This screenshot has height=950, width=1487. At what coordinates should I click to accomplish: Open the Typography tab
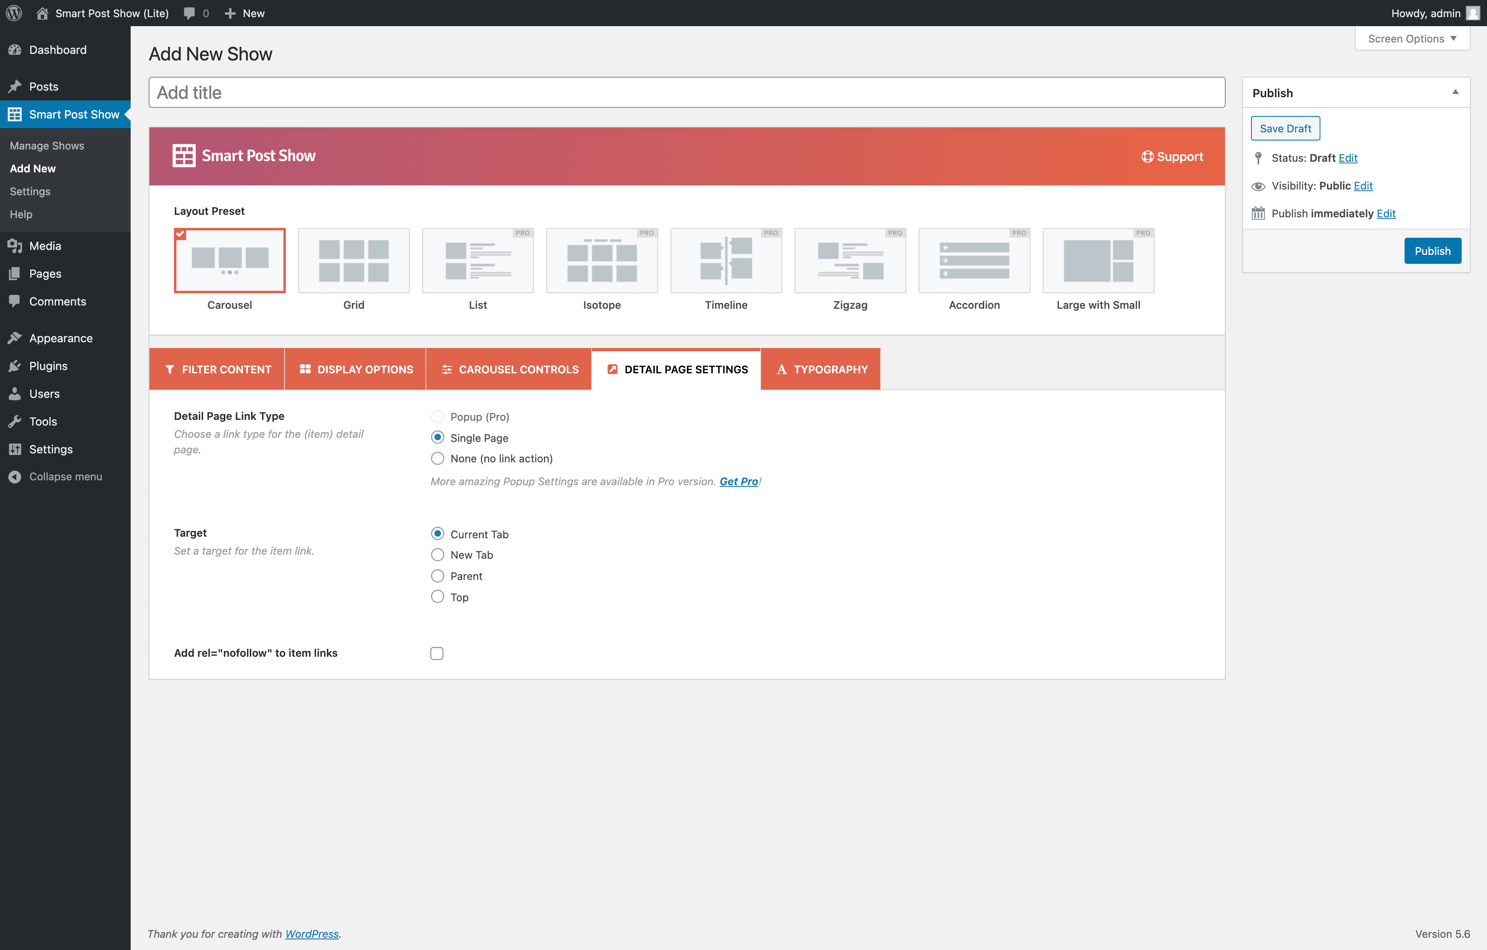click(x=821, y=369)
